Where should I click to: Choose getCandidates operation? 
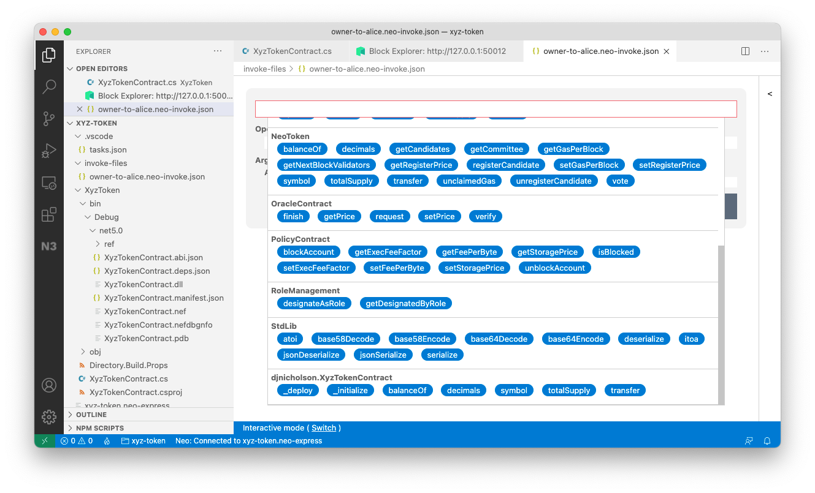point(423,149)
